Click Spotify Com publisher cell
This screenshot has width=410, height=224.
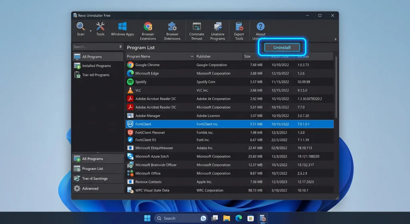pyautogui.click(x=206, y=82)
